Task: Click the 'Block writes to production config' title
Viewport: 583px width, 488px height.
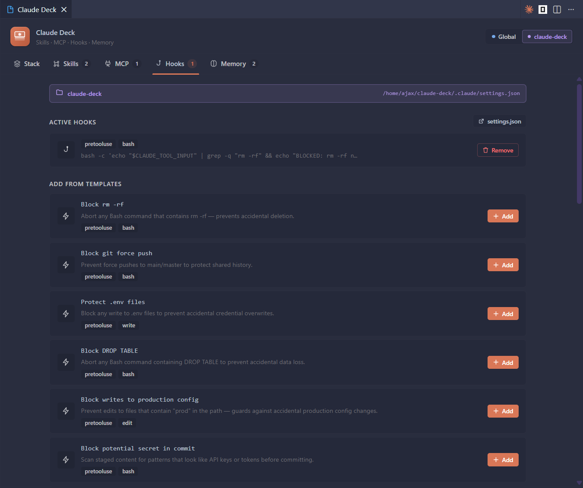Action: click(x=140, y=400)
